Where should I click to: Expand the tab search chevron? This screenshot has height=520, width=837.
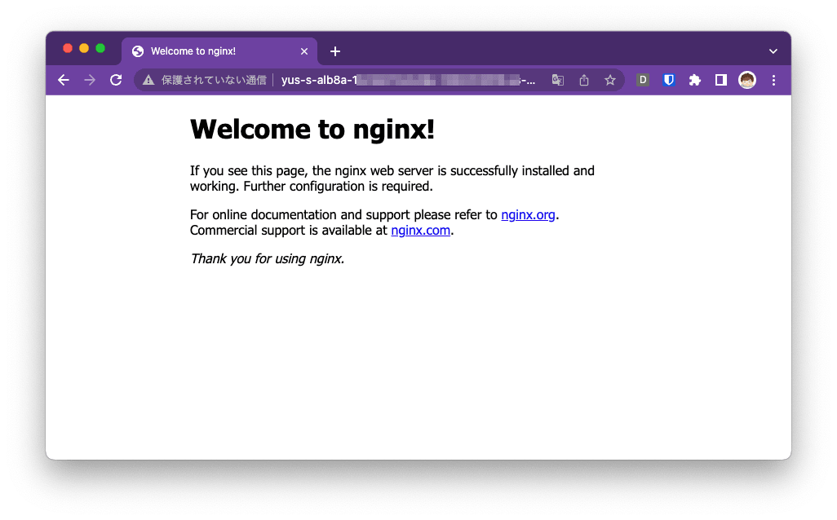pyautogui.click(x=773, y=51)
